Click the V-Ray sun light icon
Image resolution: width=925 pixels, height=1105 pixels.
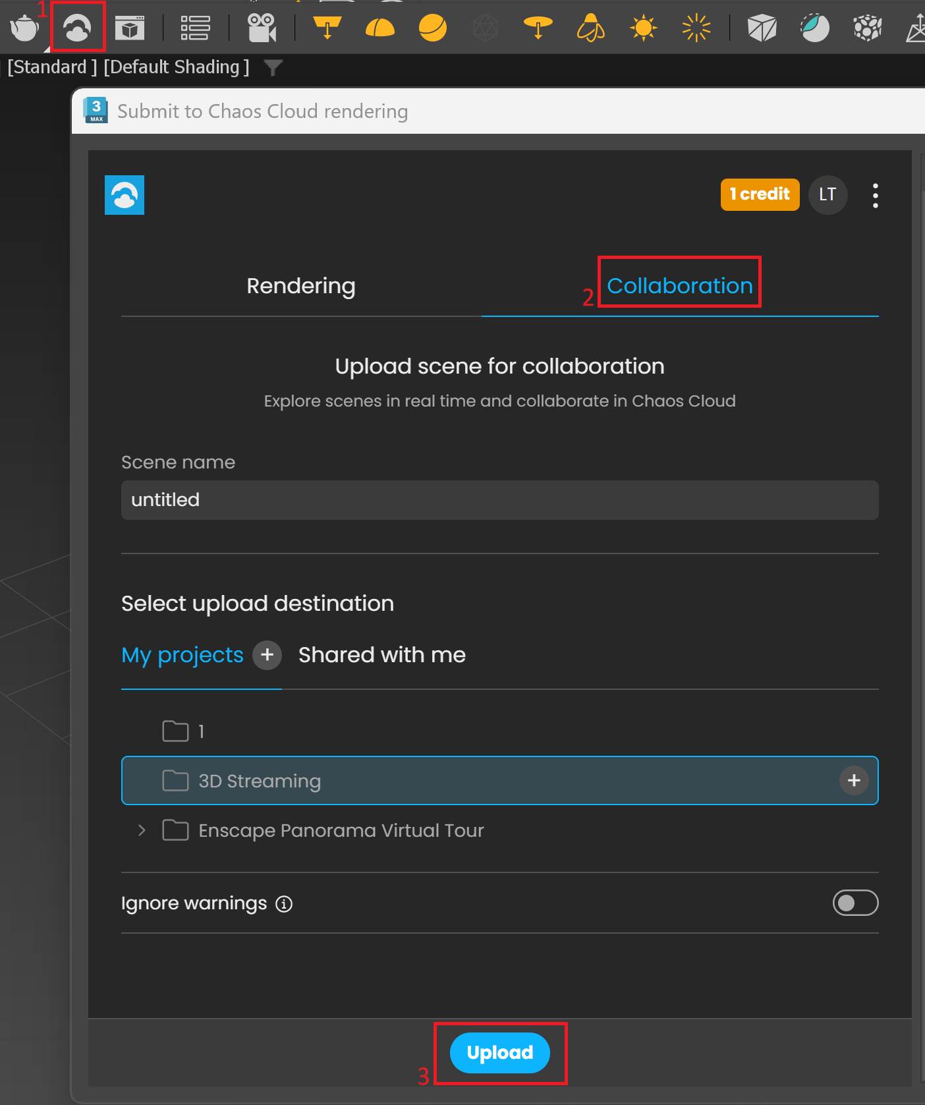coord(644,28)
